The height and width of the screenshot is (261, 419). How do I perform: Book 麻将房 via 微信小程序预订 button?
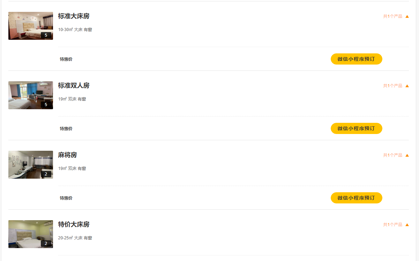tap(356, 198)
